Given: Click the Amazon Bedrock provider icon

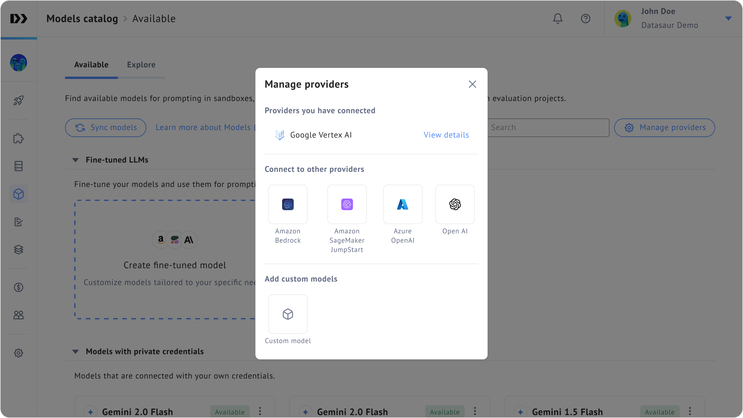Looking at the screenshot, I should (x=288, y=204).
